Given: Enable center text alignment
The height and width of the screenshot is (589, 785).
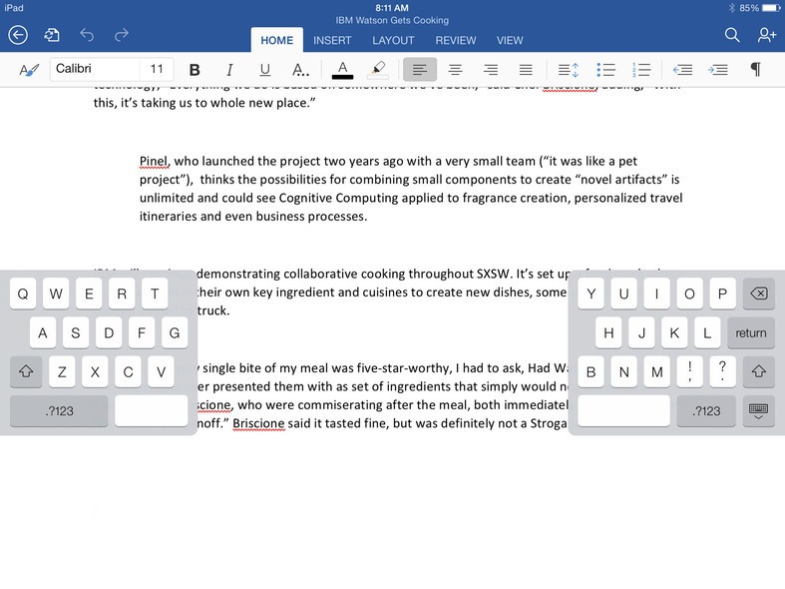Looking at the screenshot, I should coord(455,70).
